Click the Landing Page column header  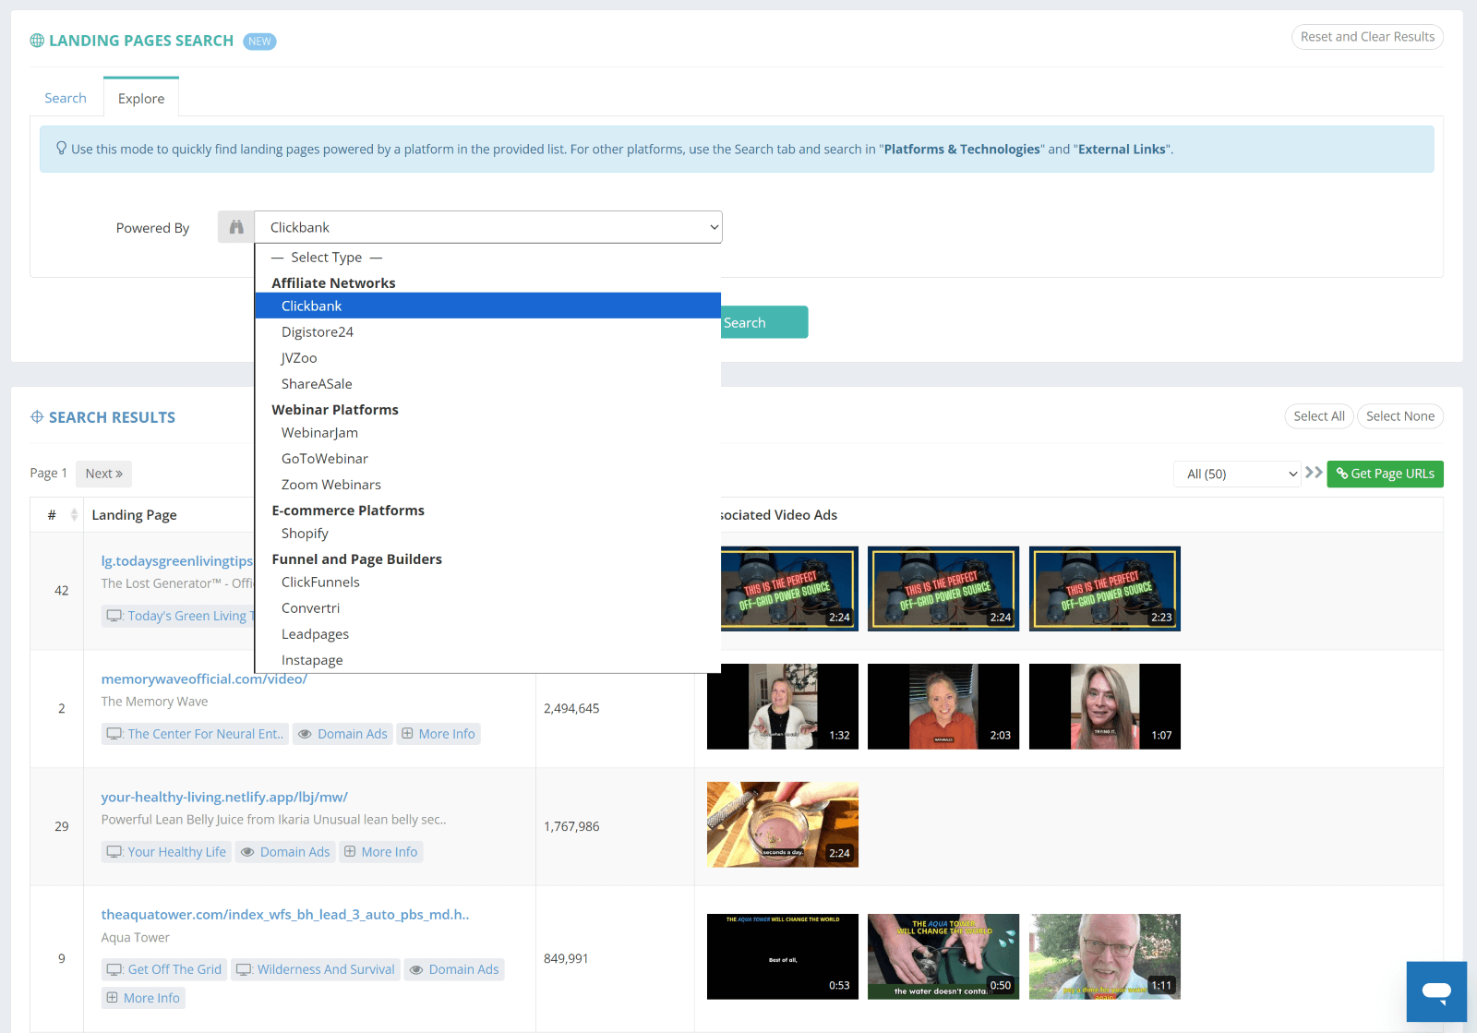click(x=135, y=515)
